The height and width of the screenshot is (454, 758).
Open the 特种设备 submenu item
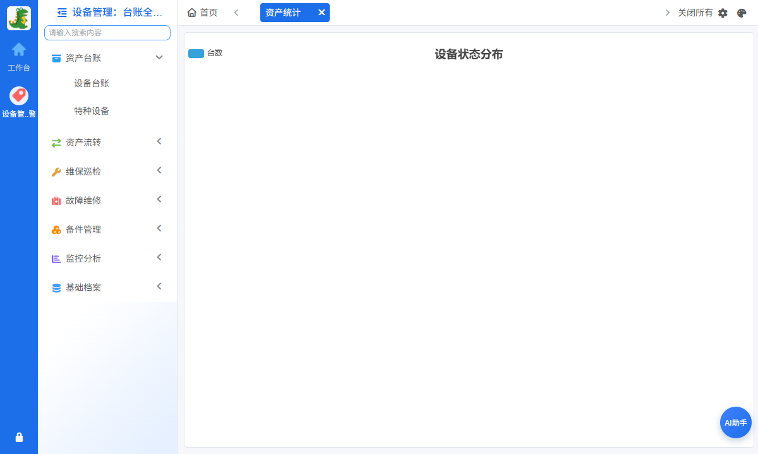[x=92, y=111]
